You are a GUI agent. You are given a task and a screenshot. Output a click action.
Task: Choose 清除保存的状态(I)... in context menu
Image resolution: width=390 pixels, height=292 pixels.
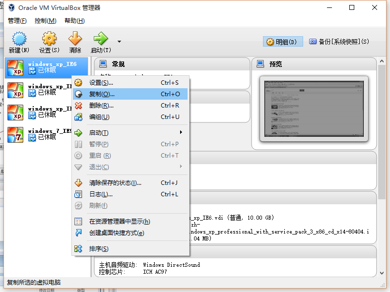[x=130, y=183]
